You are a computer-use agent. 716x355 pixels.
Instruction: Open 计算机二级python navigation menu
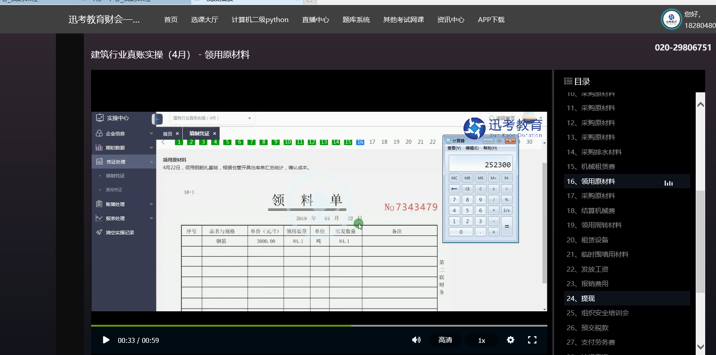260,20
